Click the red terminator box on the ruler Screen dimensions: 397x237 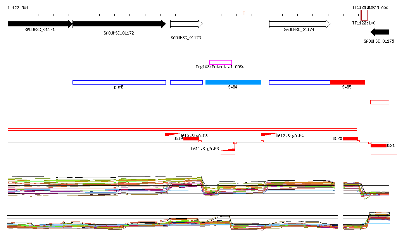[x=364, y=15]
